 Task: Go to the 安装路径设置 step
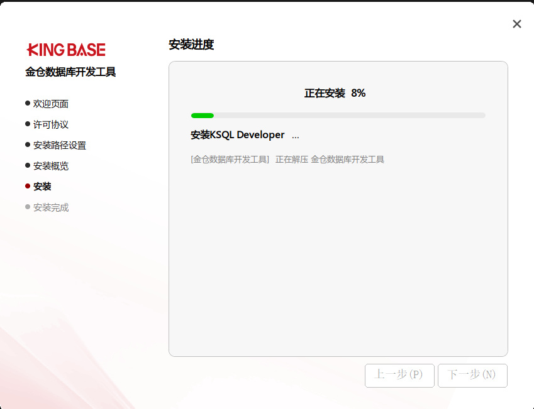pos(60,145)
